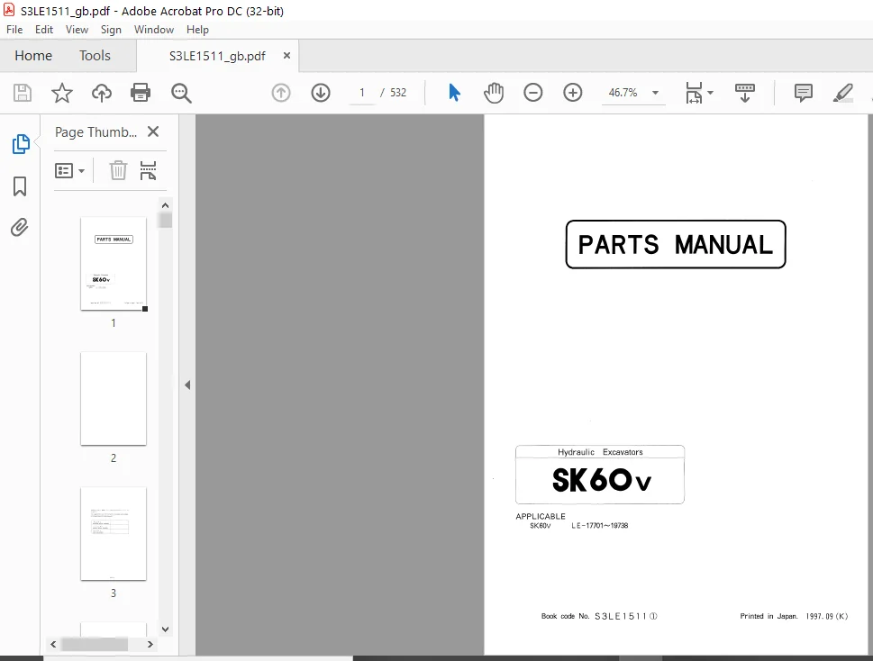Click thumbnail panel scroll right arrow
The image size is (873, 661).
point(150,644)
